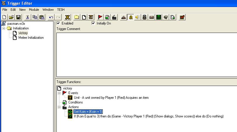The image size is (237, 132).
Task: Open the Object Editor helmet icon
Action: (x=145, y=17)
